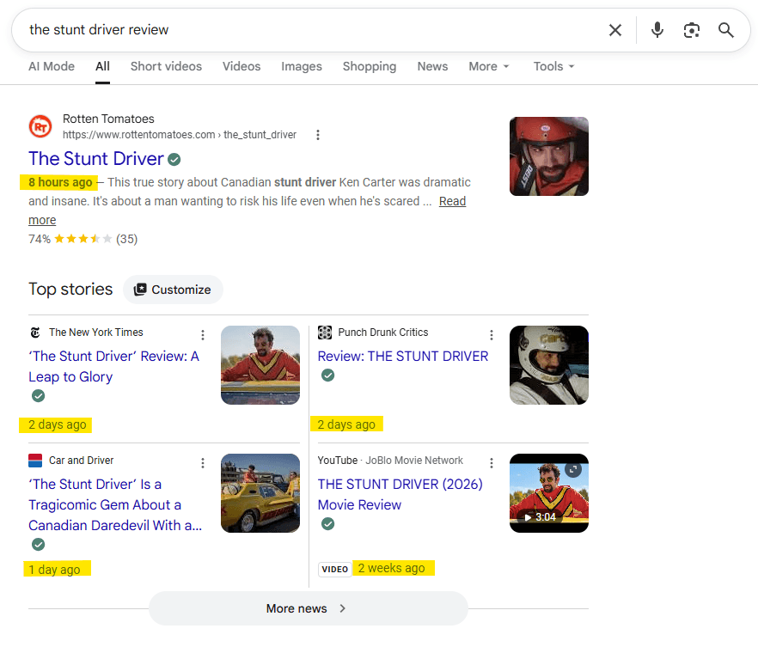
Task: Click the rottentomatoes.com URL text
Action: (x=180, y=135)
